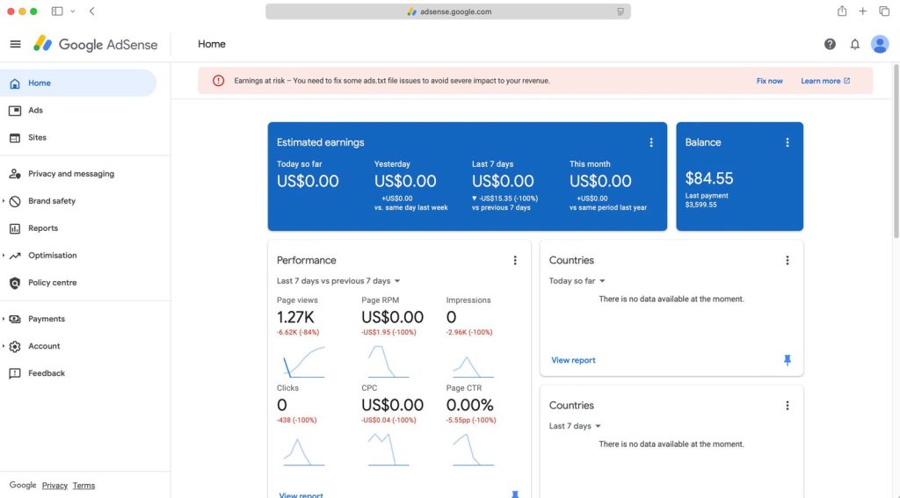Open Balance card three-dot menu

[787, 142]
